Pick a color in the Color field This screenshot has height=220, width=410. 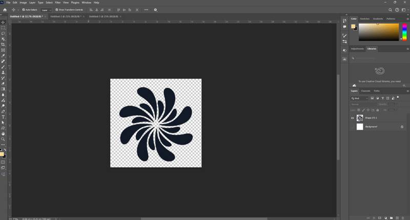(x=379, y=32)
